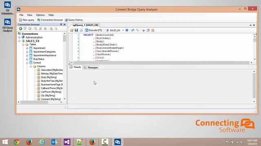Collapse the Tables folder
Image resolution: width=261 pixels, height=146 pixels.
tap(23, 45)
